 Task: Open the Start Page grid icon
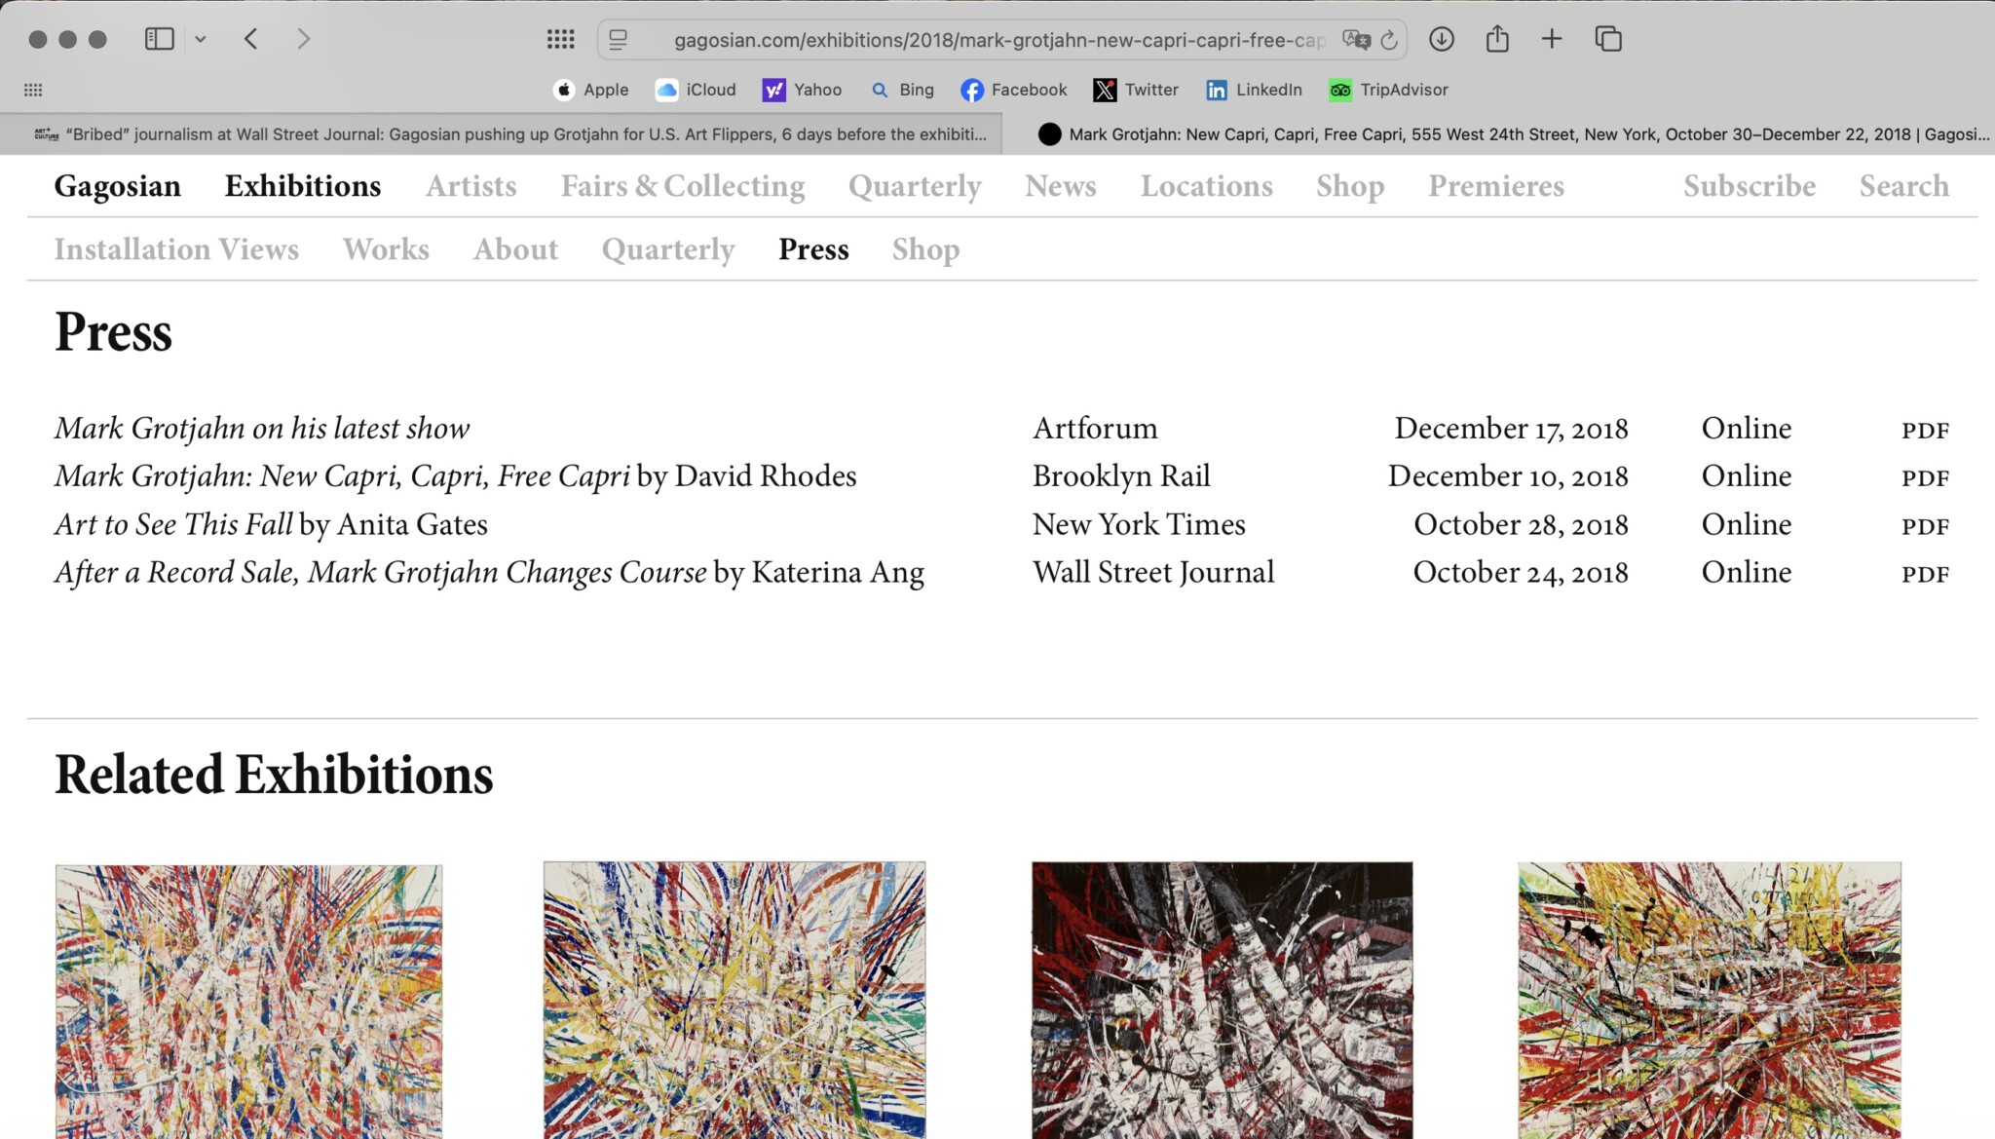coord(560,39)
